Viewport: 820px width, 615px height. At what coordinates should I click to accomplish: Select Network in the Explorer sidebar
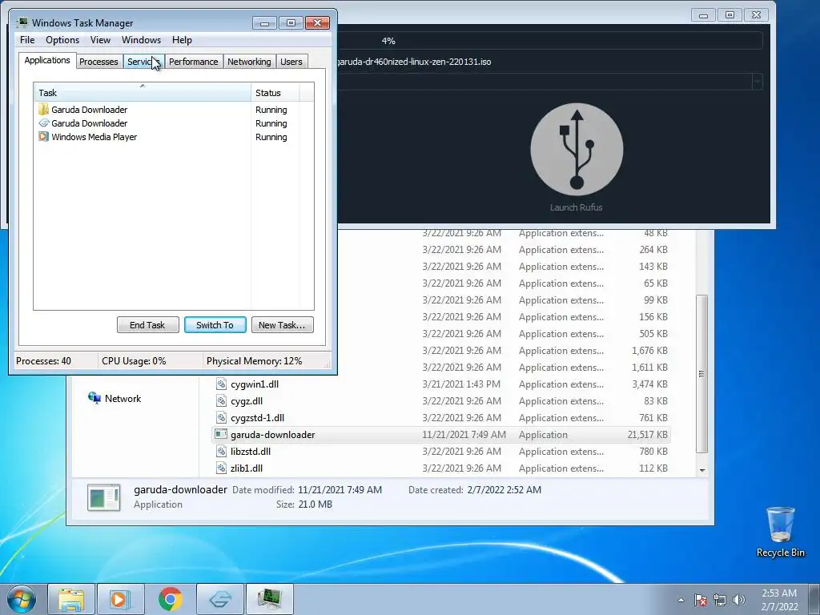pos(115,399)
